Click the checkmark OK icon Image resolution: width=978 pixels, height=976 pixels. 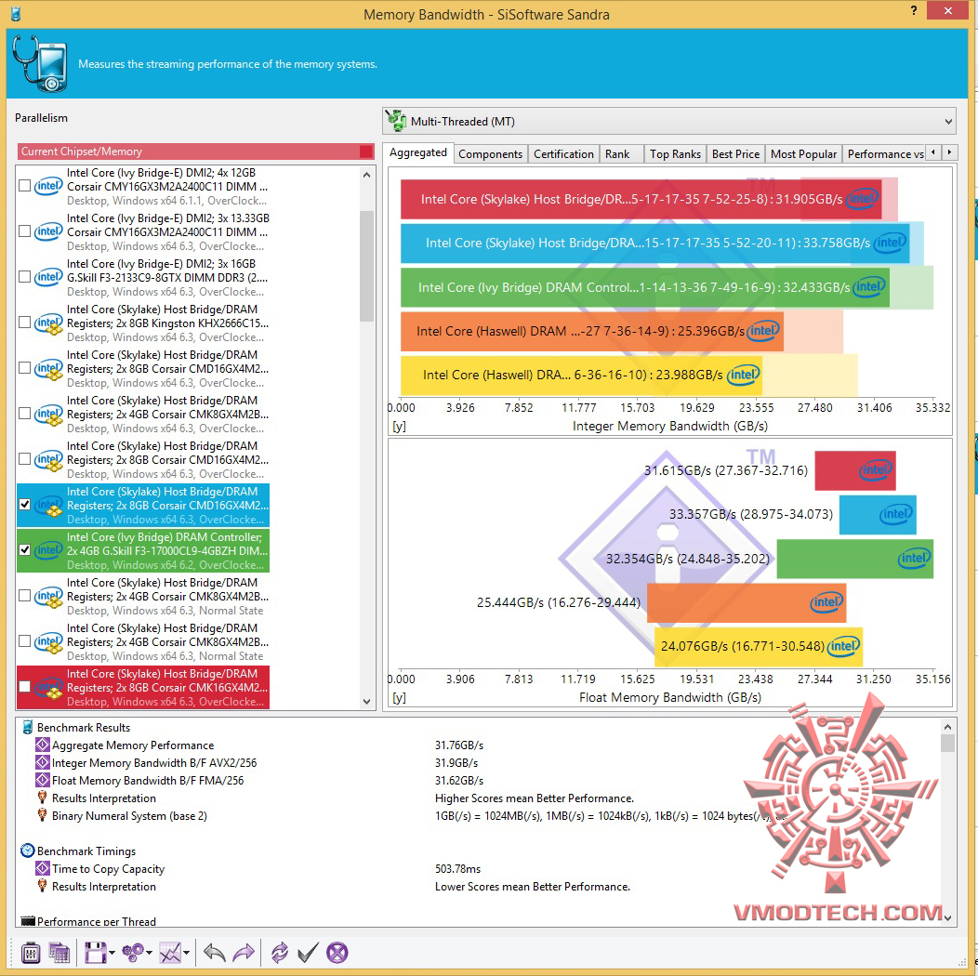[308, 953]
